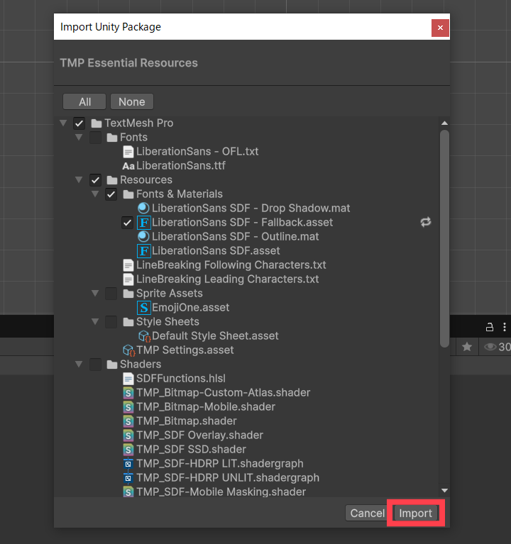Screen dimensions: 511x544
Task: Click the Outline.mat material sphere icon
Action: click(143, 237)
